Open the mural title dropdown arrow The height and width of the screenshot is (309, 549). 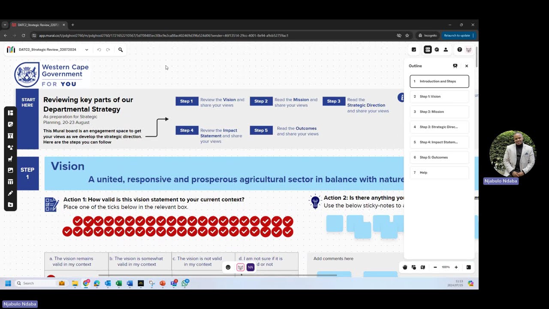tap(87, 50)
